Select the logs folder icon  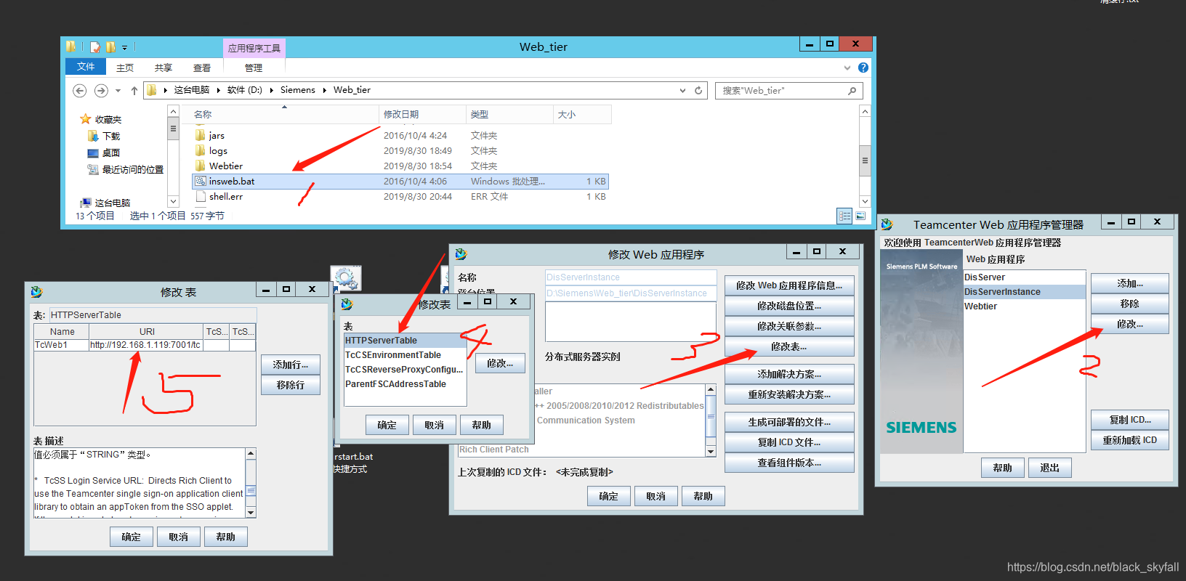201,150
